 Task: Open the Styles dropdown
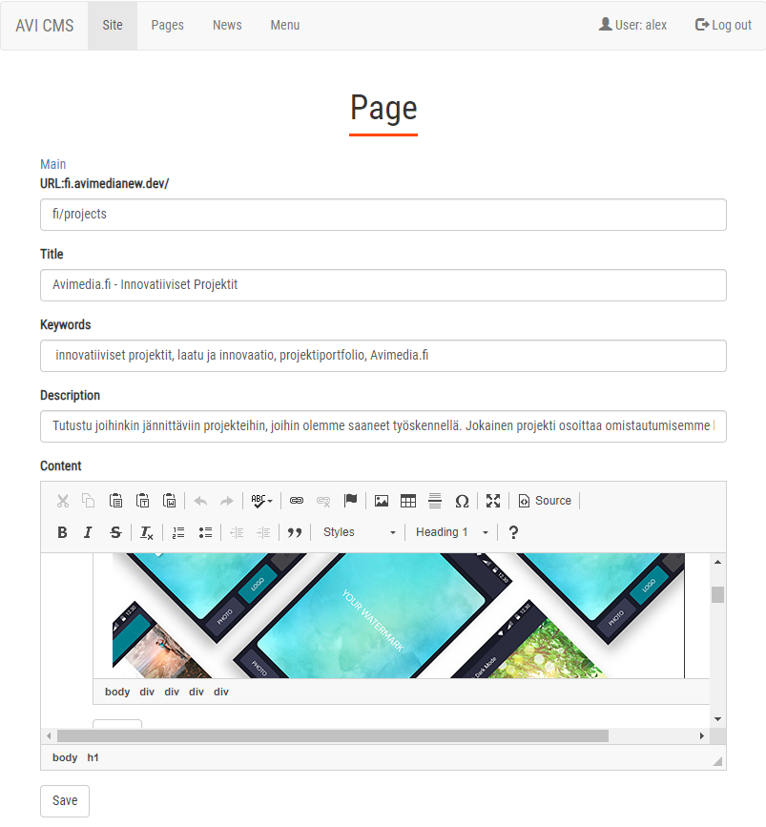(x=358, y=532)
